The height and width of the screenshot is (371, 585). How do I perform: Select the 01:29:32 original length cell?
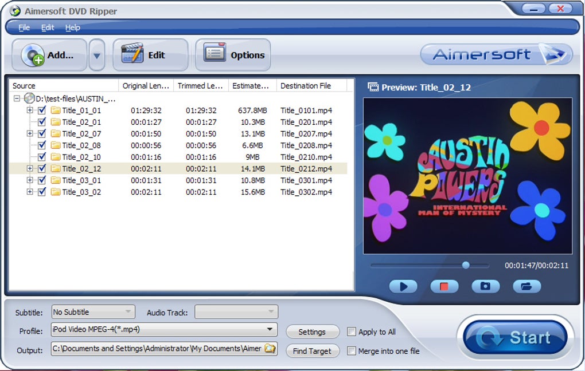(146, 110)
